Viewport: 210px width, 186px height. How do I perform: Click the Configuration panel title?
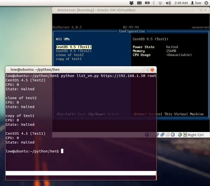click(x=132, y=31)
